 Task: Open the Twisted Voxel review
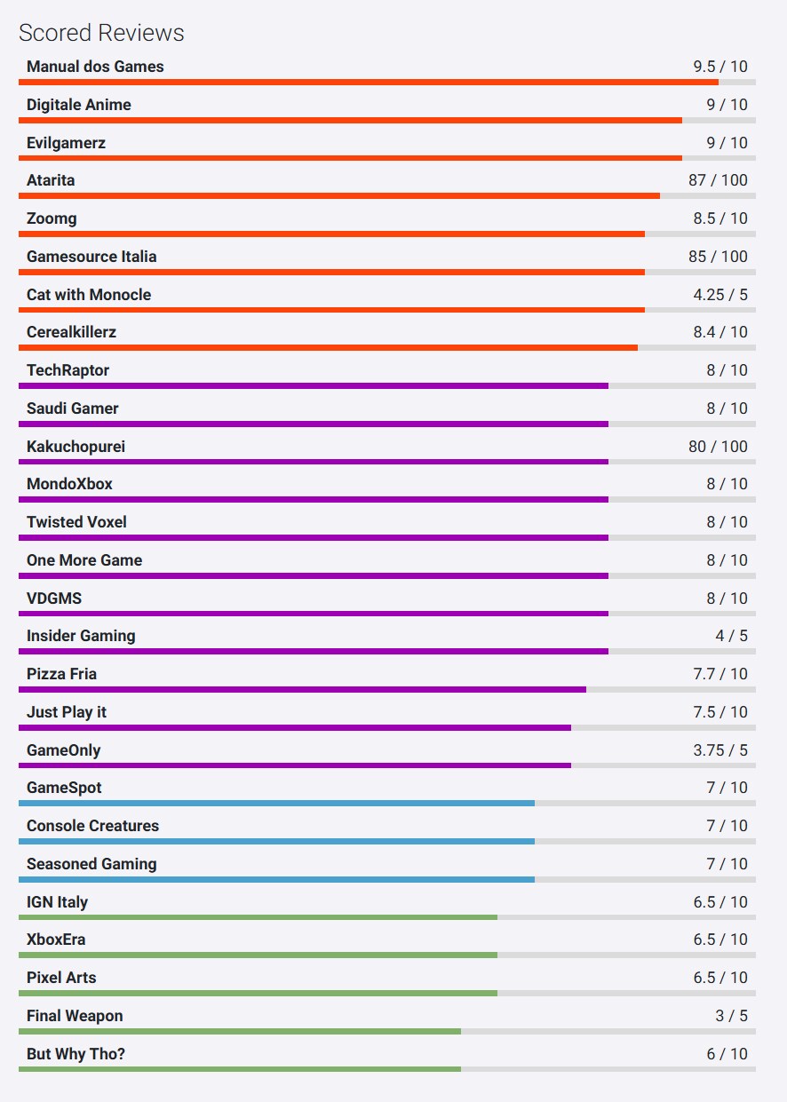[76, 522]
